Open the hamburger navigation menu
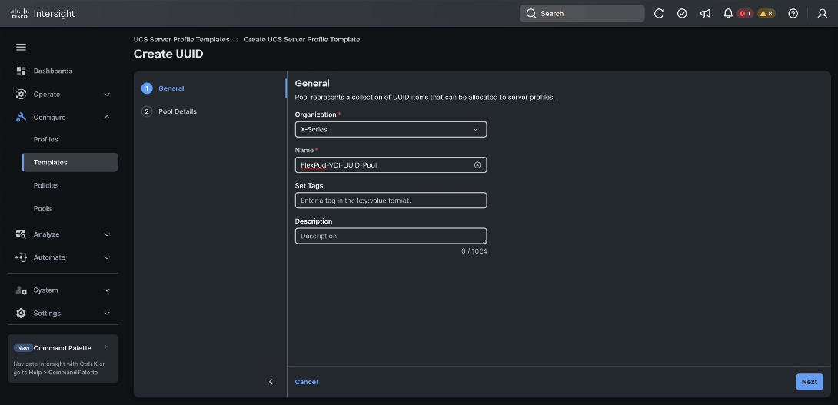 21,47
